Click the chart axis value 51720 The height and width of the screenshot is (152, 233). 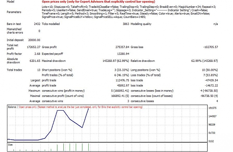tap(212, 133)
